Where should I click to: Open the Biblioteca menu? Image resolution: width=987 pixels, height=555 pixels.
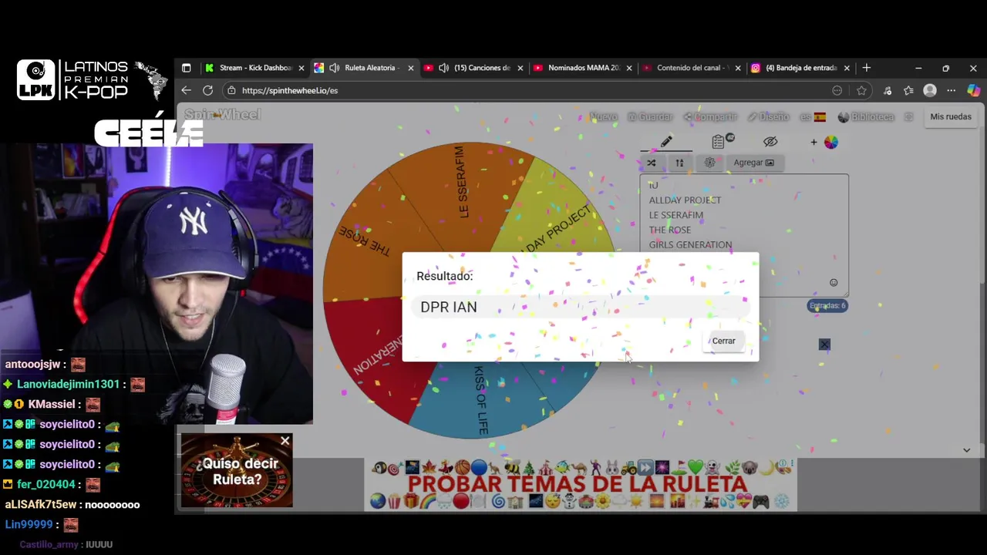tap(866, 117)
